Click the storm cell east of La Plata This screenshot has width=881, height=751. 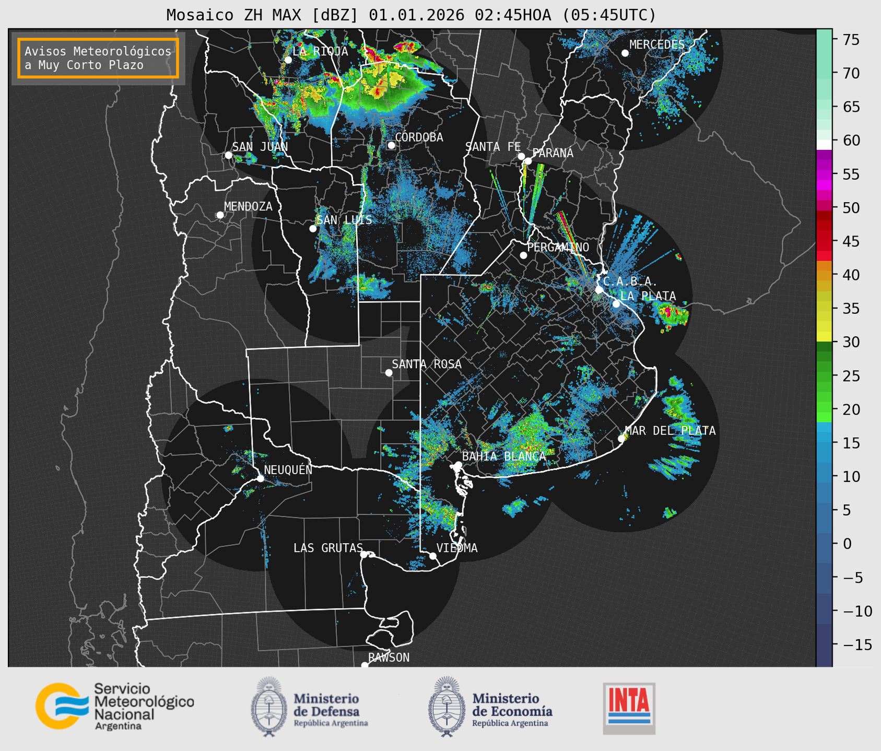click(x=673, y=315)
